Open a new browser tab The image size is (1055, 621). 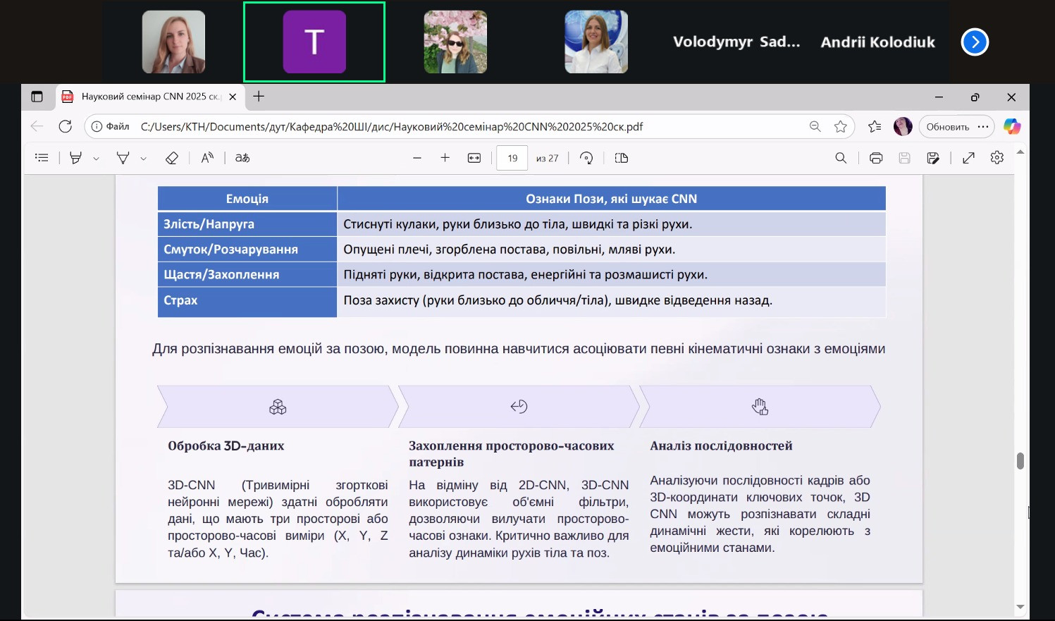259,97
